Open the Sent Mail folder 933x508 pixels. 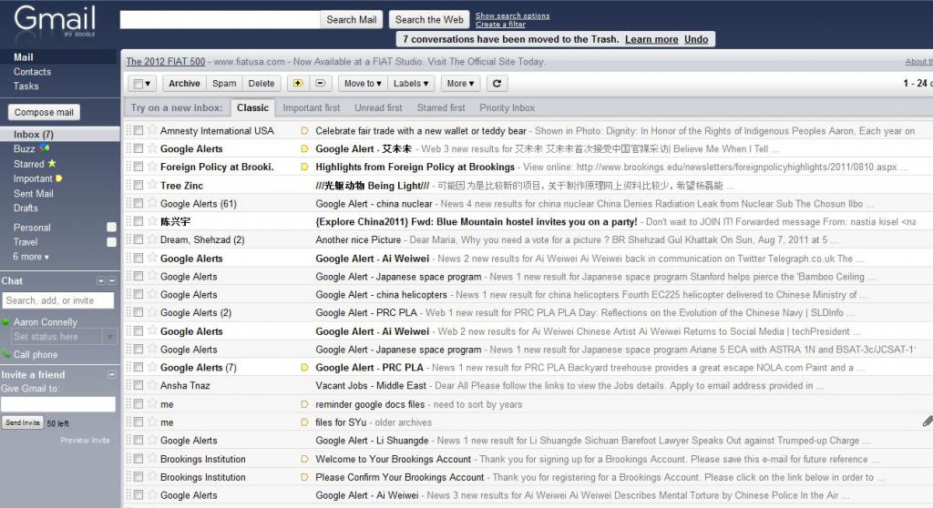34,193
